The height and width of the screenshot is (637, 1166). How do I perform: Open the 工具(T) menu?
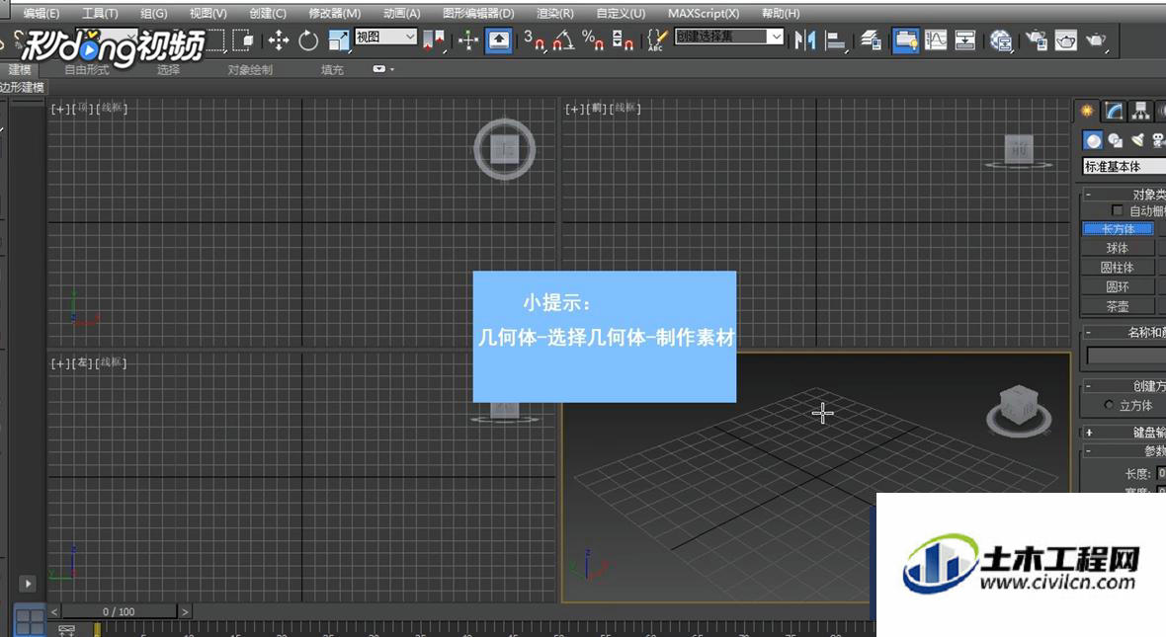click(100, 14)
